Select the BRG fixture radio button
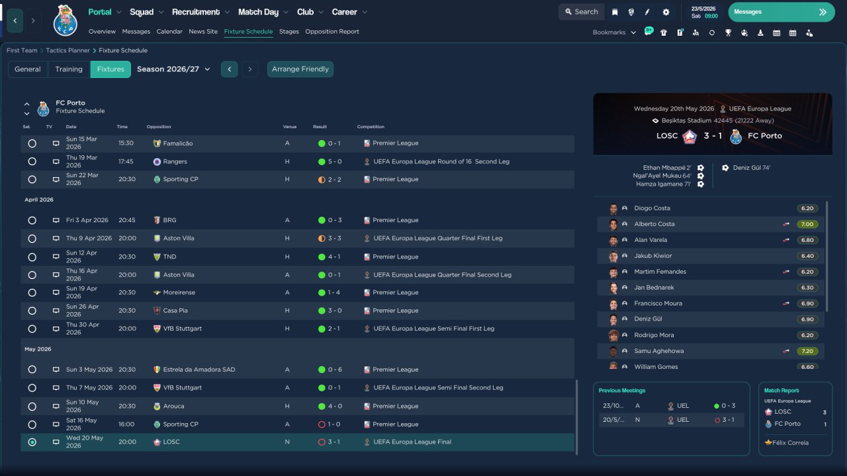This screenshot has width=847, height=476. [x=32, y=220]
